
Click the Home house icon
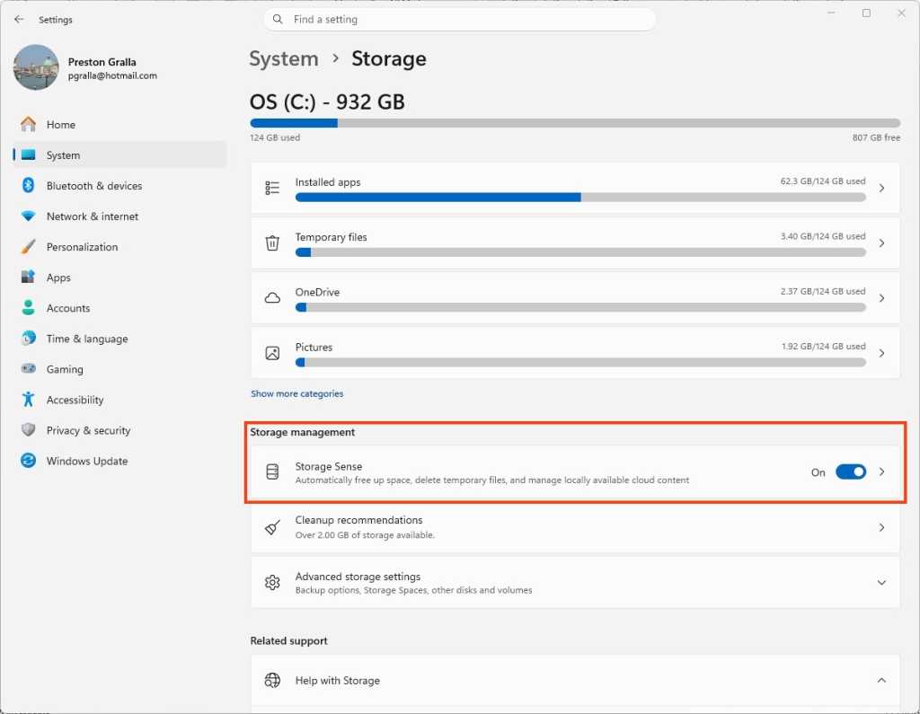click(28, 124)
